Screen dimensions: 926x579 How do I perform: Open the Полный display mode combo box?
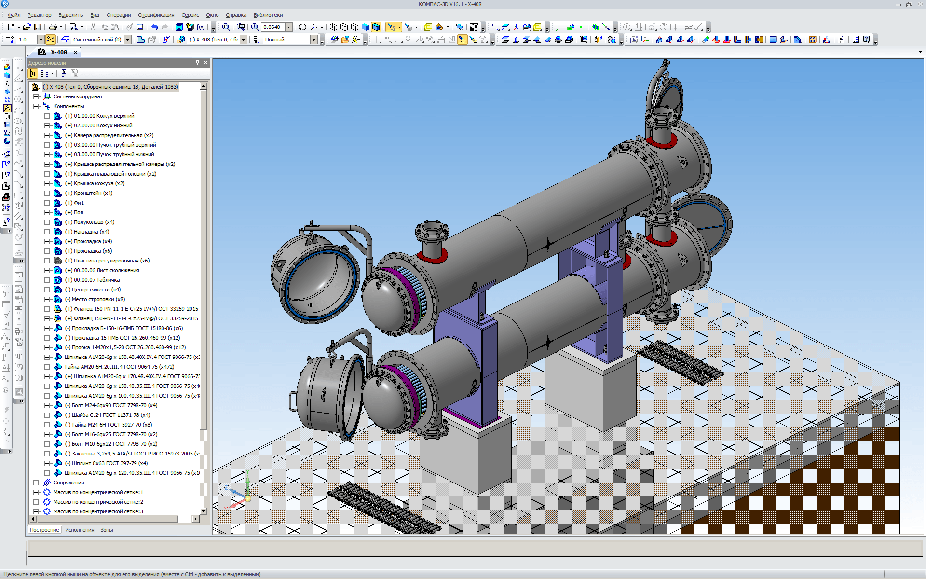[313, 40]
